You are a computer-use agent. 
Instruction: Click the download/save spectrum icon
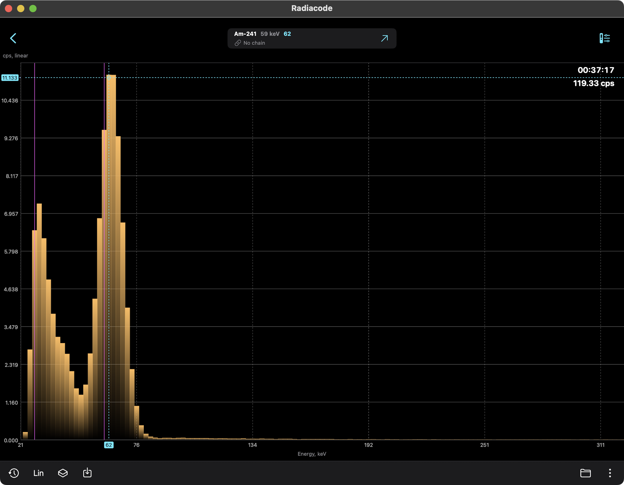point(87,473)
